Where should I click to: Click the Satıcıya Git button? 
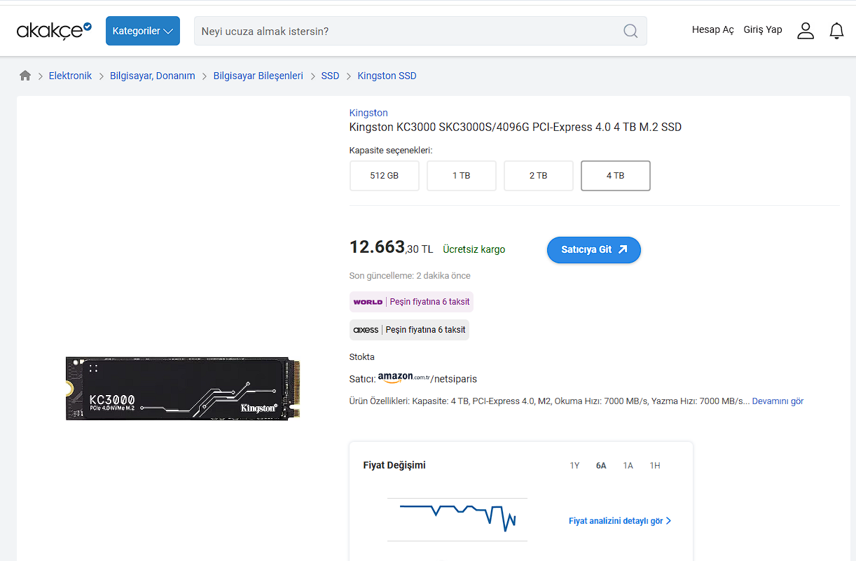pos(593,250)
